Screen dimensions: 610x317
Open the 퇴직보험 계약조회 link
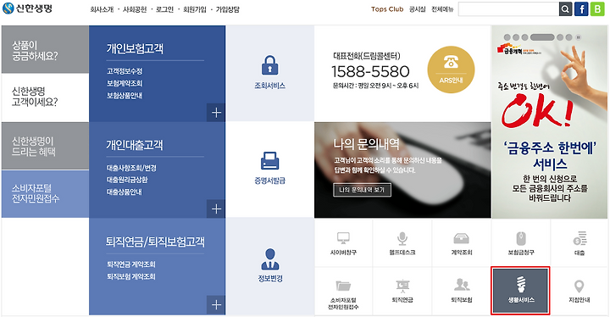[131, 276]
